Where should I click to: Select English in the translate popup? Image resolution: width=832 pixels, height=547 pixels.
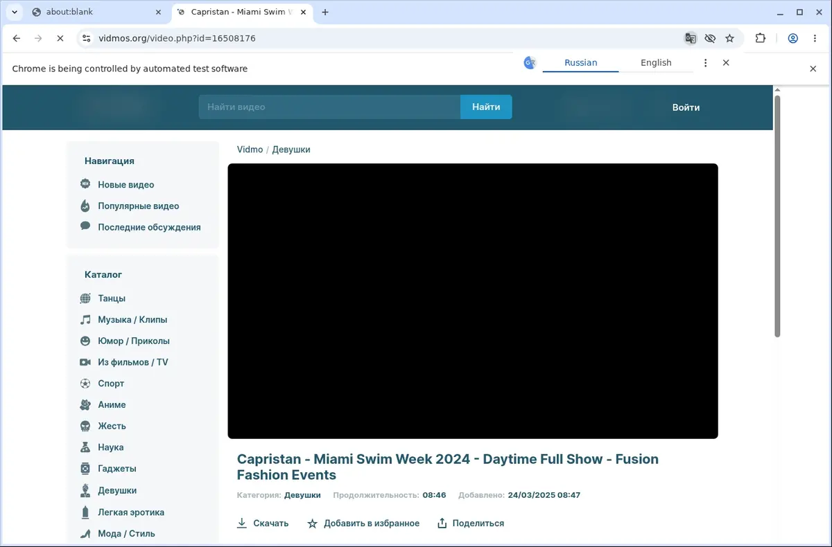click(656, 62)
